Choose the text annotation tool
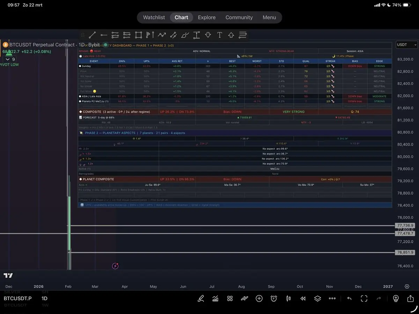This screenshot has width=419, height=314. coord(220,35)
